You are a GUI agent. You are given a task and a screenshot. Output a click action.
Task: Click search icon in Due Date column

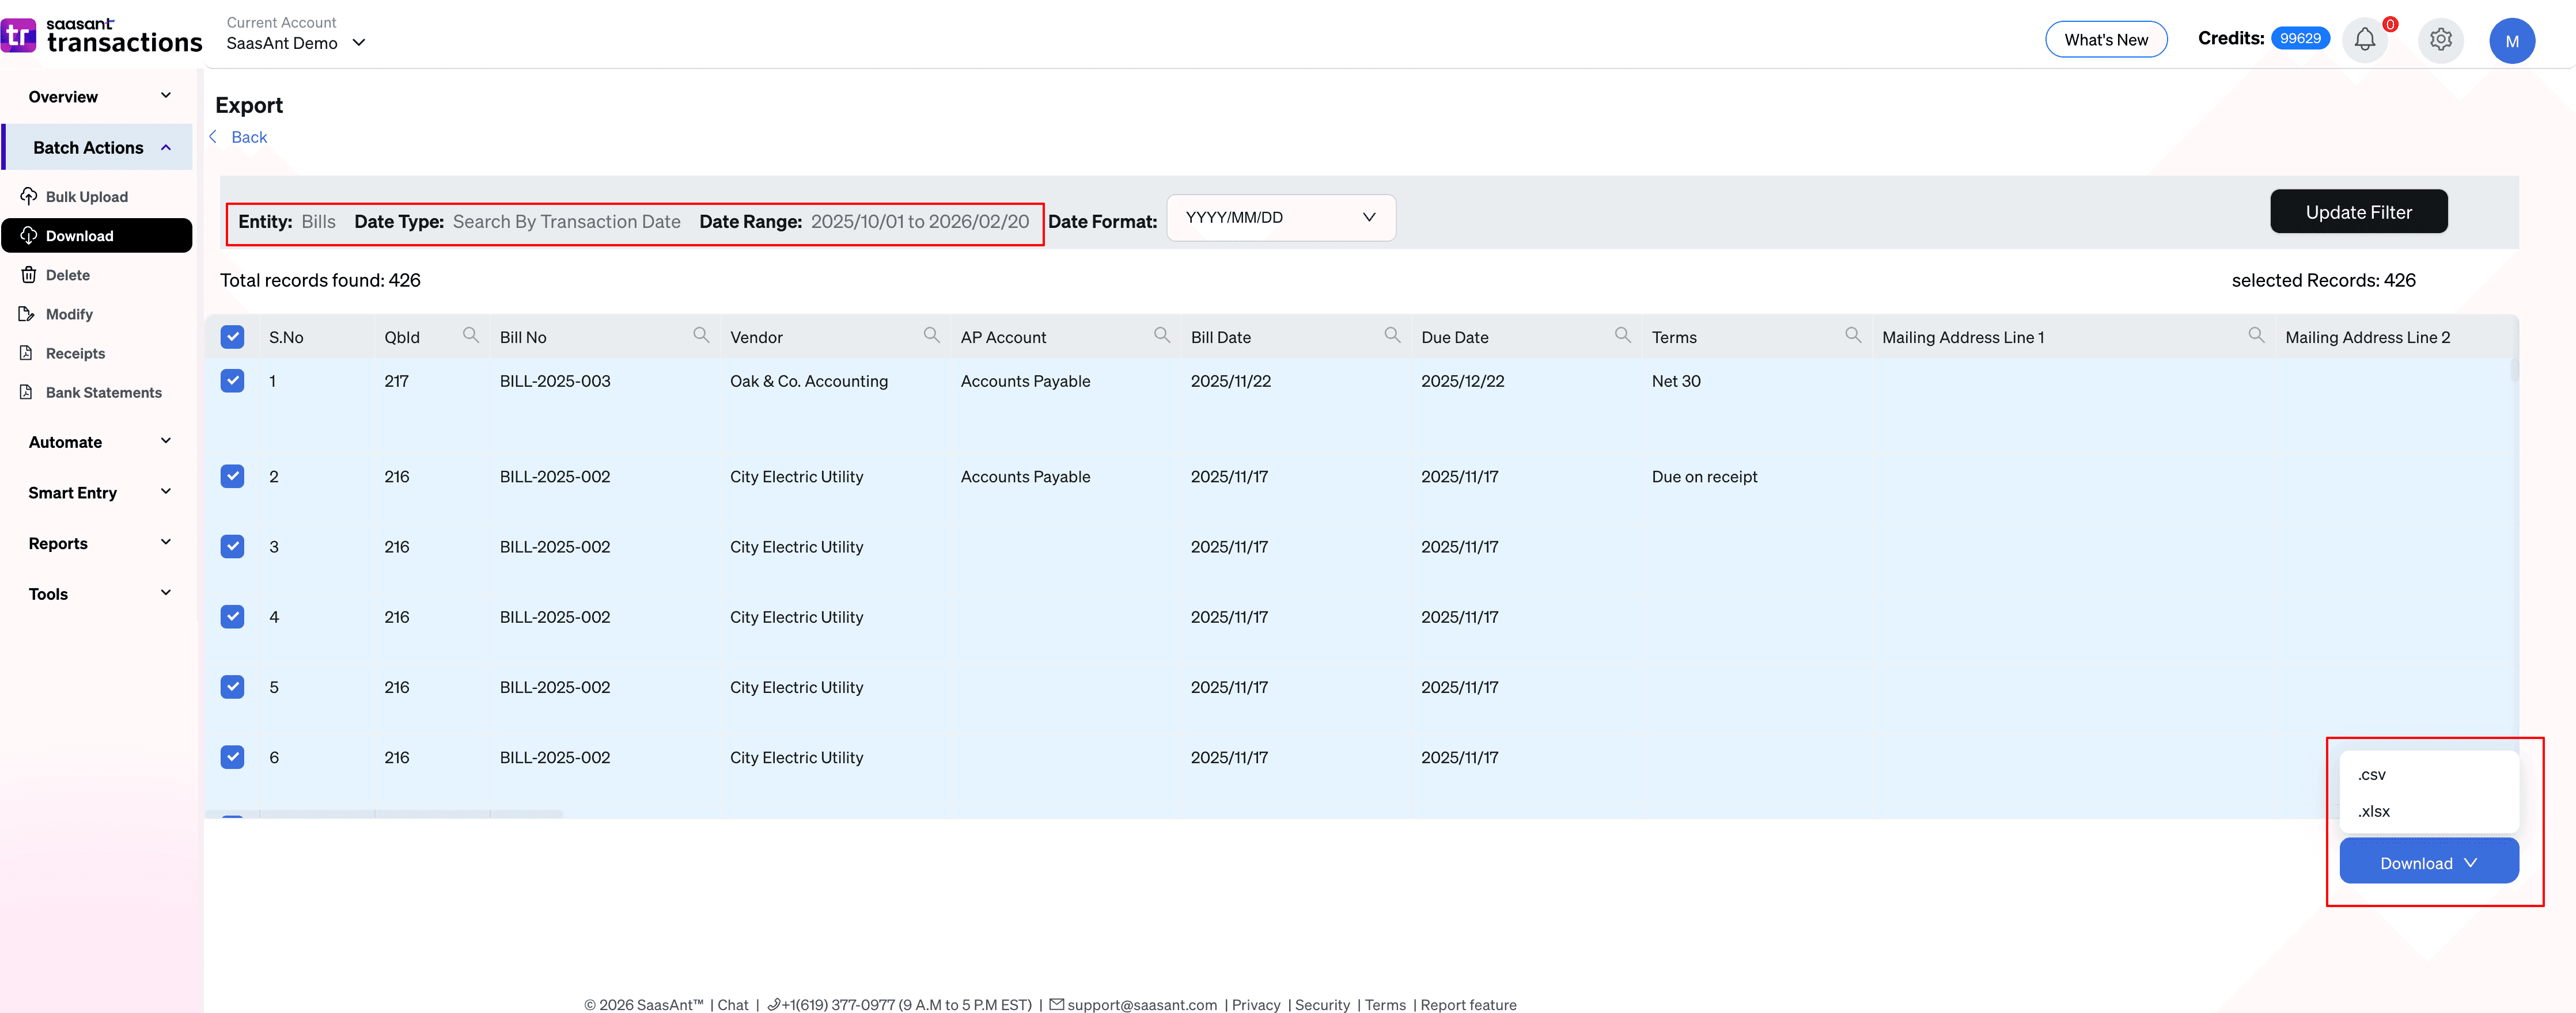click(x=1622, y=336)
